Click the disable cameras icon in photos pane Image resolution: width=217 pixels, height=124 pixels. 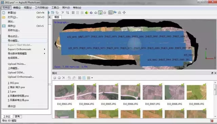tap(59, 78)
